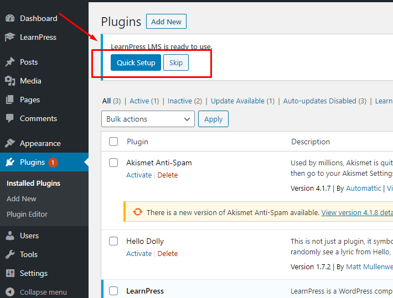
Task: Click the Media library icon
Action: click(10, 81)
